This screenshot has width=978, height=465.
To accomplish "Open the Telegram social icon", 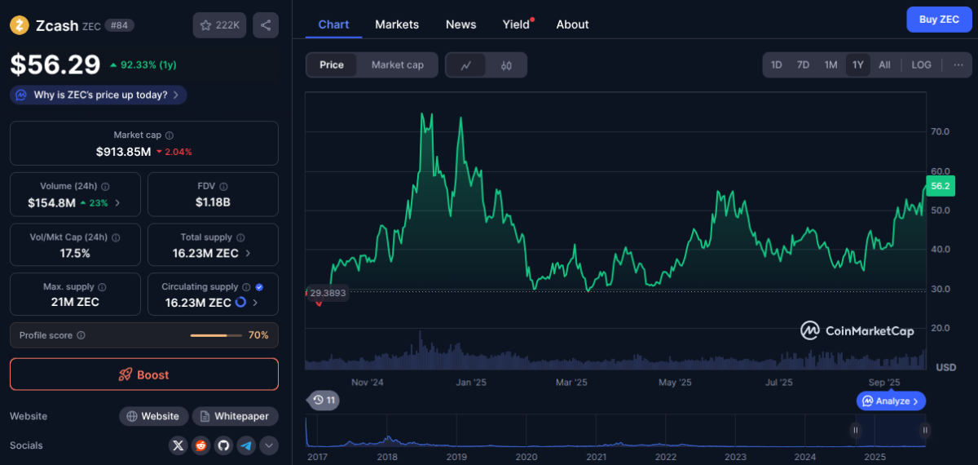I will [246, 445].
